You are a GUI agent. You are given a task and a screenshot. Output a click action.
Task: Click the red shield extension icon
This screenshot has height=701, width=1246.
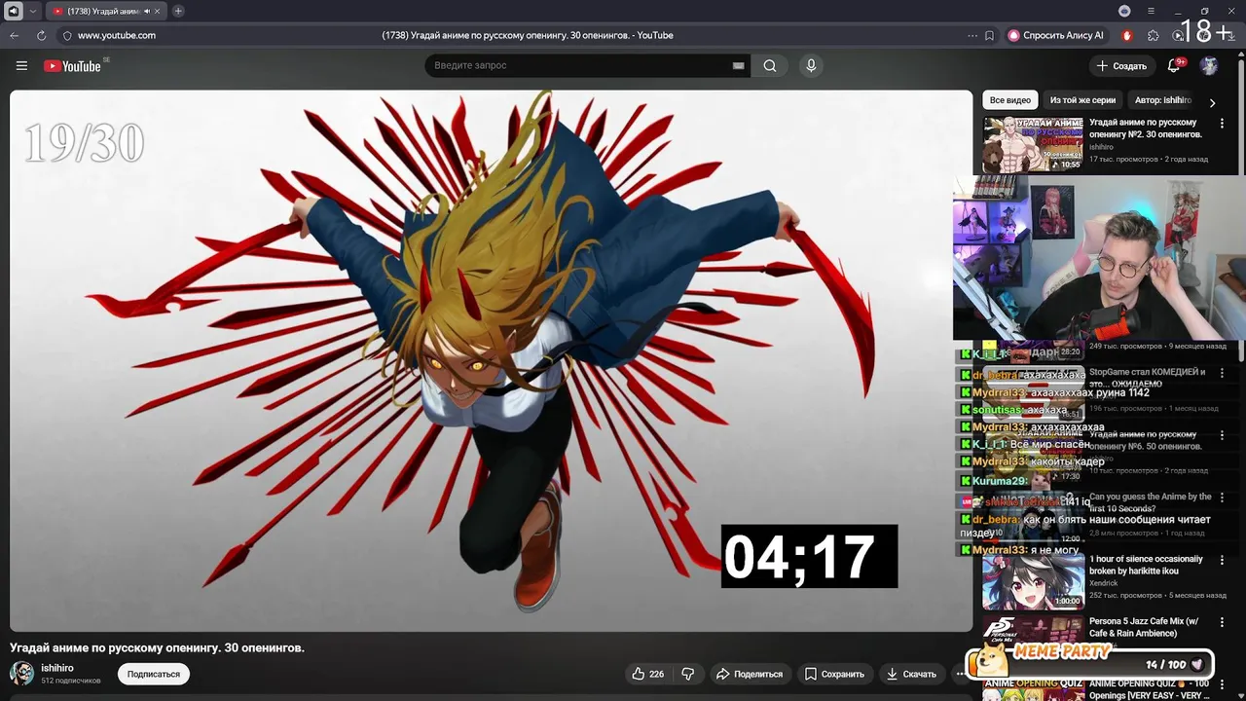pyautogui.click(x=1127, y=35)
